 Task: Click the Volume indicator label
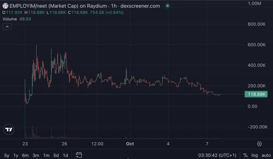click(10, 19)
